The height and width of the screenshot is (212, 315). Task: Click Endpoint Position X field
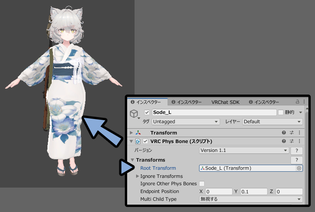pos(219,191)
